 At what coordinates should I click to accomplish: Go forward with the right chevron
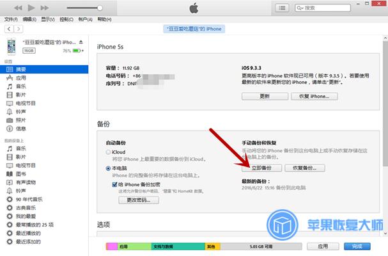19,29
